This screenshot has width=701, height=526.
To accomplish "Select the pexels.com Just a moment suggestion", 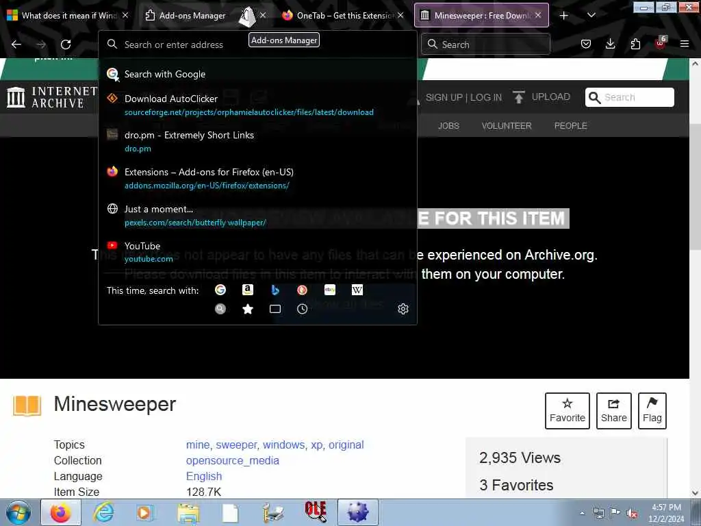I will point(257,216).
